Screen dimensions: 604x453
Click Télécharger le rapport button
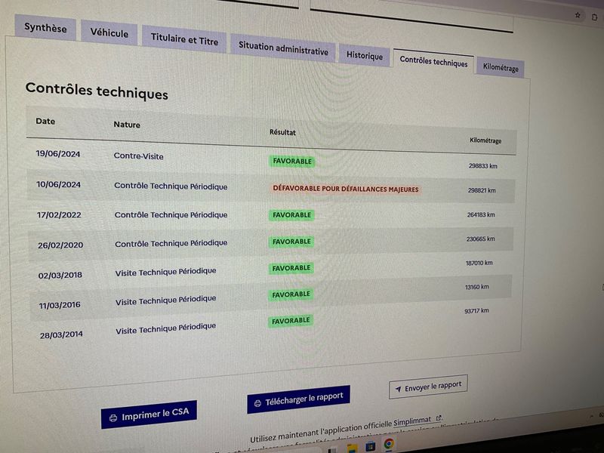tap(298, 399)
